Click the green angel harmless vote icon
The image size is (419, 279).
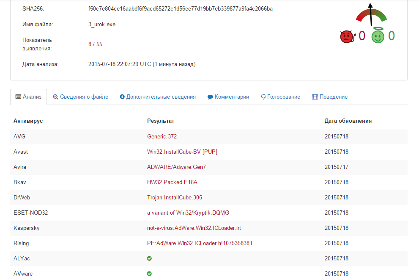coord(378,35)
